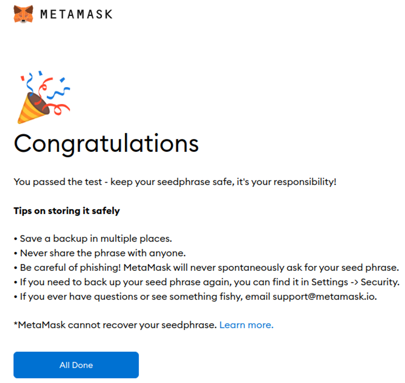The image size is (405, 383).
Task: Click the 'Settings -> Security' text
Action: (x=355, y=282)
